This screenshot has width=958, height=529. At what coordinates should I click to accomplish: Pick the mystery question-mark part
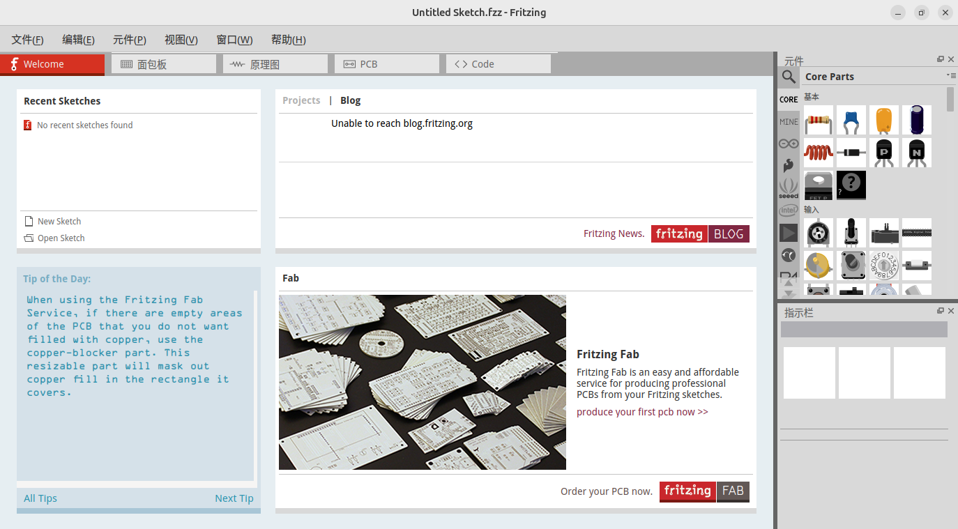pos(851,185)
